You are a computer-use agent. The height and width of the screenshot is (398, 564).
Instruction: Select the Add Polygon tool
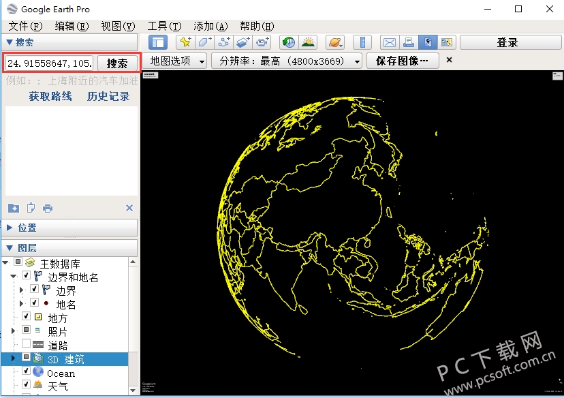click(x=204, y=42)
